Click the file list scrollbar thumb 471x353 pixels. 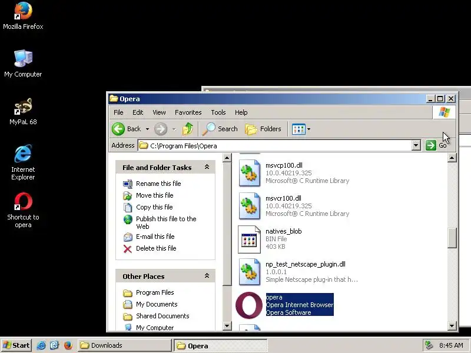pos(452,238)
